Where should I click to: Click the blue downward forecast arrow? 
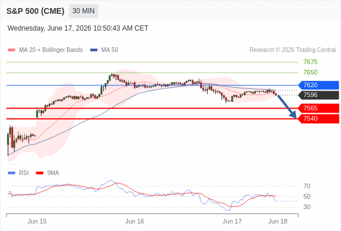(x=287, y=106)
